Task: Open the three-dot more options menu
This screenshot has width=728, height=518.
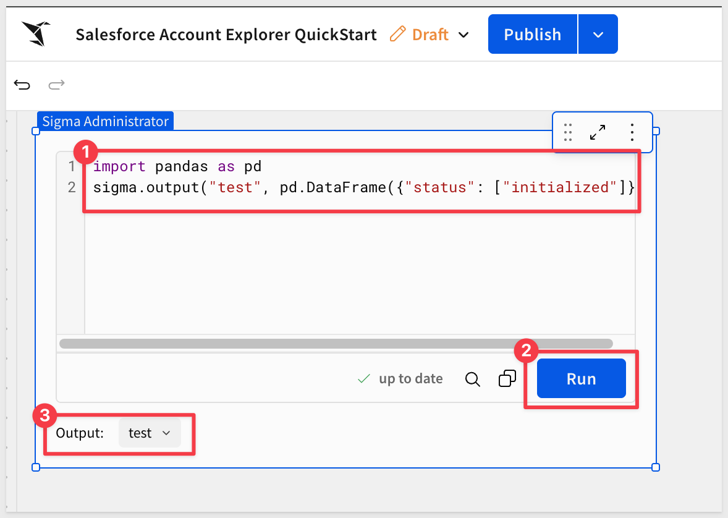Action: click(632, 132)
